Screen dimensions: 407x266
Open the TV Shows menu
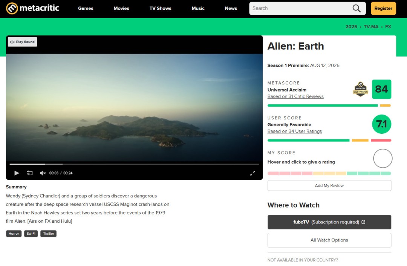tap(161, 8)
